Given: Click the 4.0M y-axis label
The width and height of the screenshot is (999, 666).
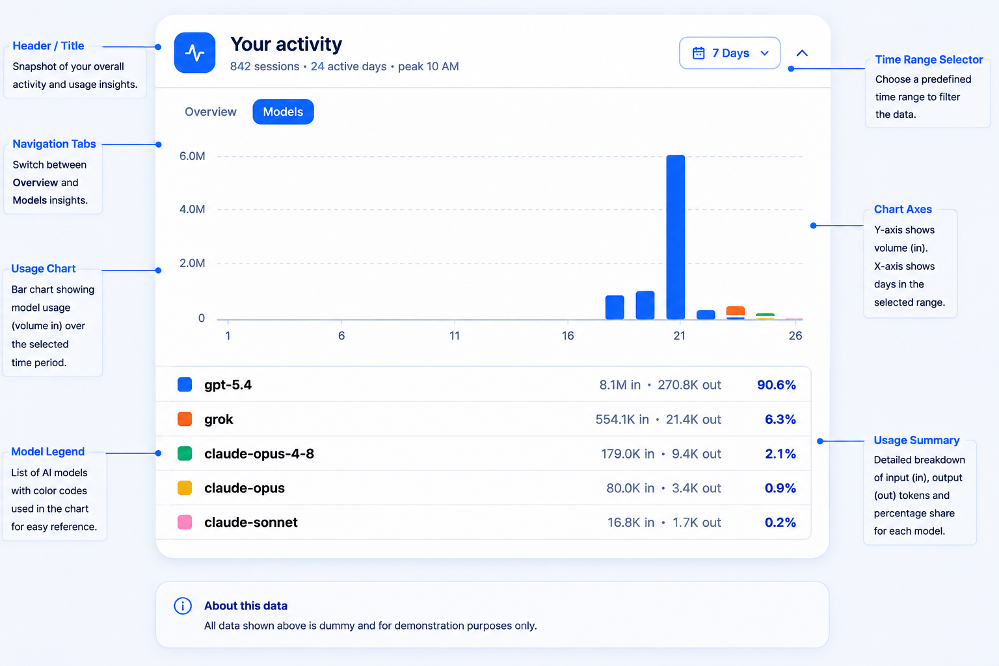Looking at the screenshot, I should click(x=193, y=209).
